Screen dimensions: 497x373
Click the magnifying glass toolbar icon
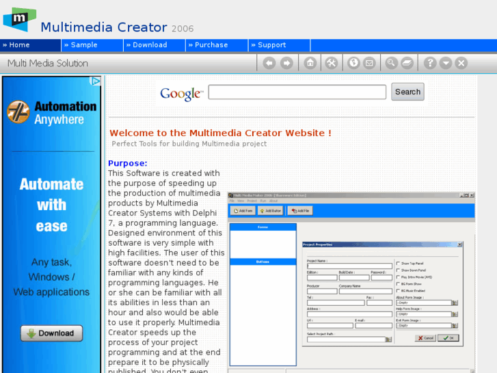coord(391,63)
